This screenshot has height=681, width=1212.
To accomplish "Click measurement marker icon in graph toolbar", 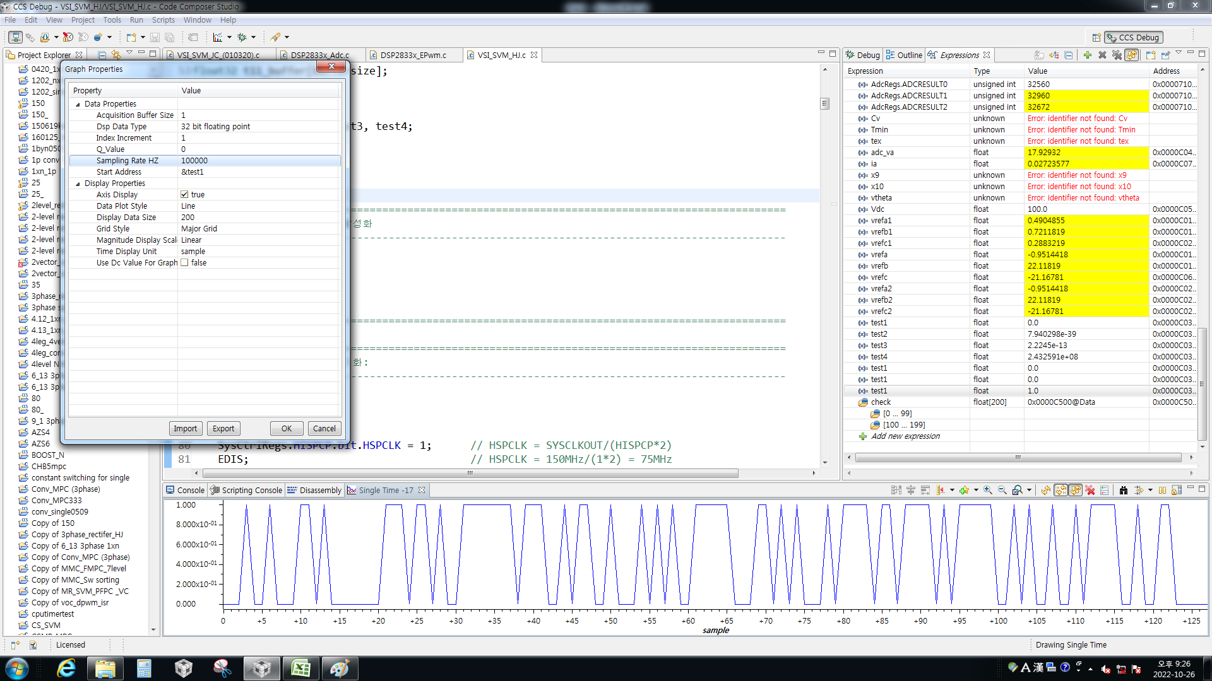I will coord(940,490).
